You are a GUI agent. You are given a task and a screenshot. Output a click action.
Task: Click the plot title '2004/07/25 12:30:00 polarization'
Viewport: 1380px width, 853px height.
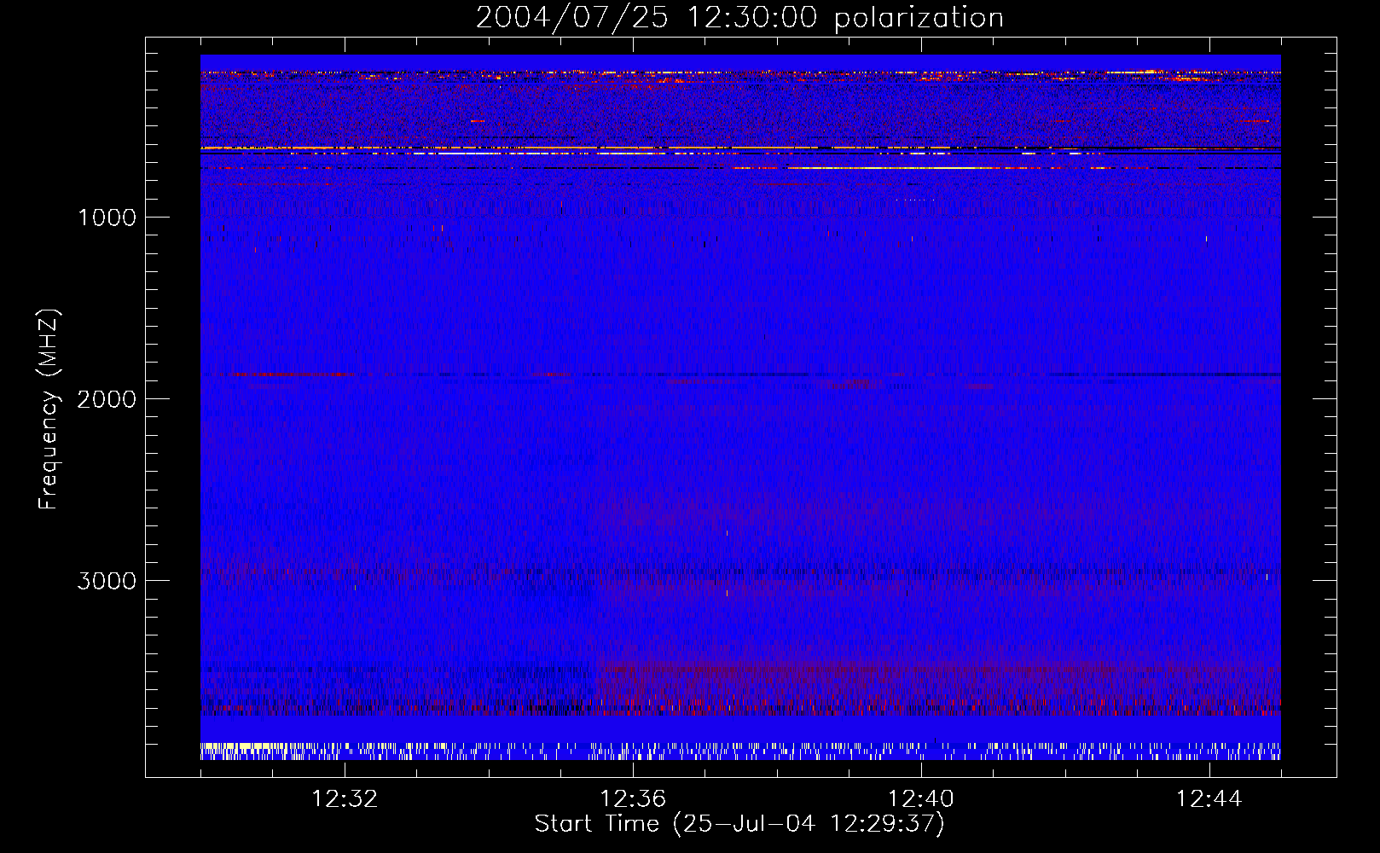point(739,18)
